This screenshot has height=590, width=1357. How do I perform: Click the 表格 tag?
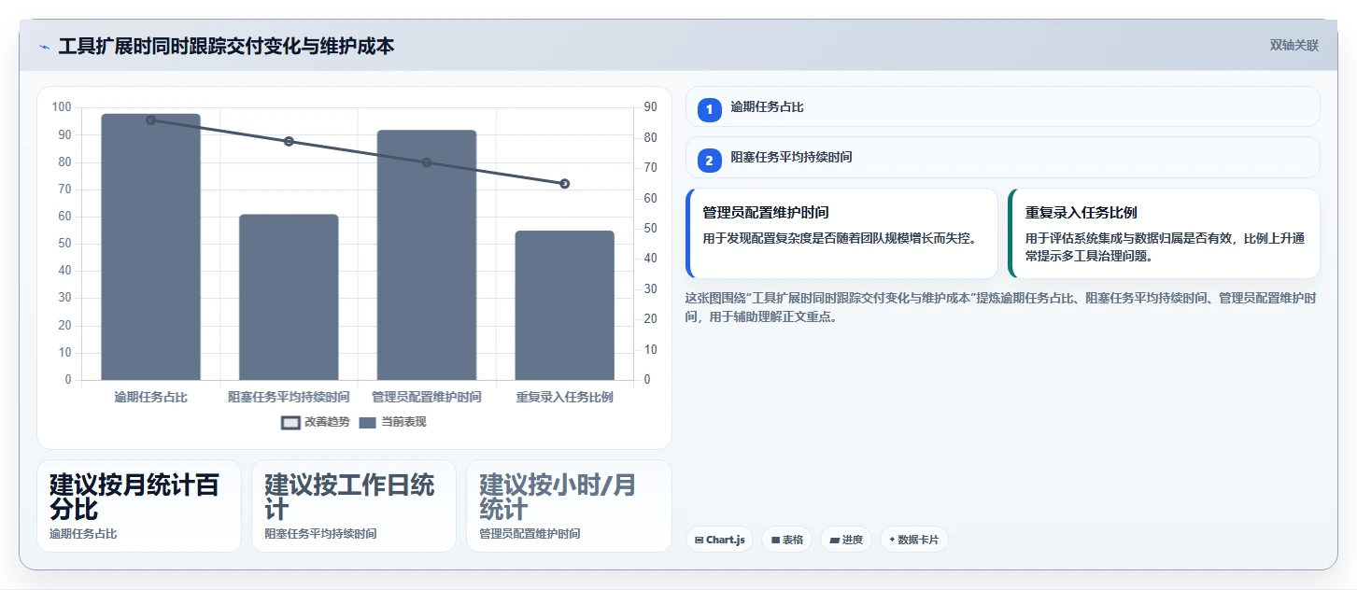(787, 540)
